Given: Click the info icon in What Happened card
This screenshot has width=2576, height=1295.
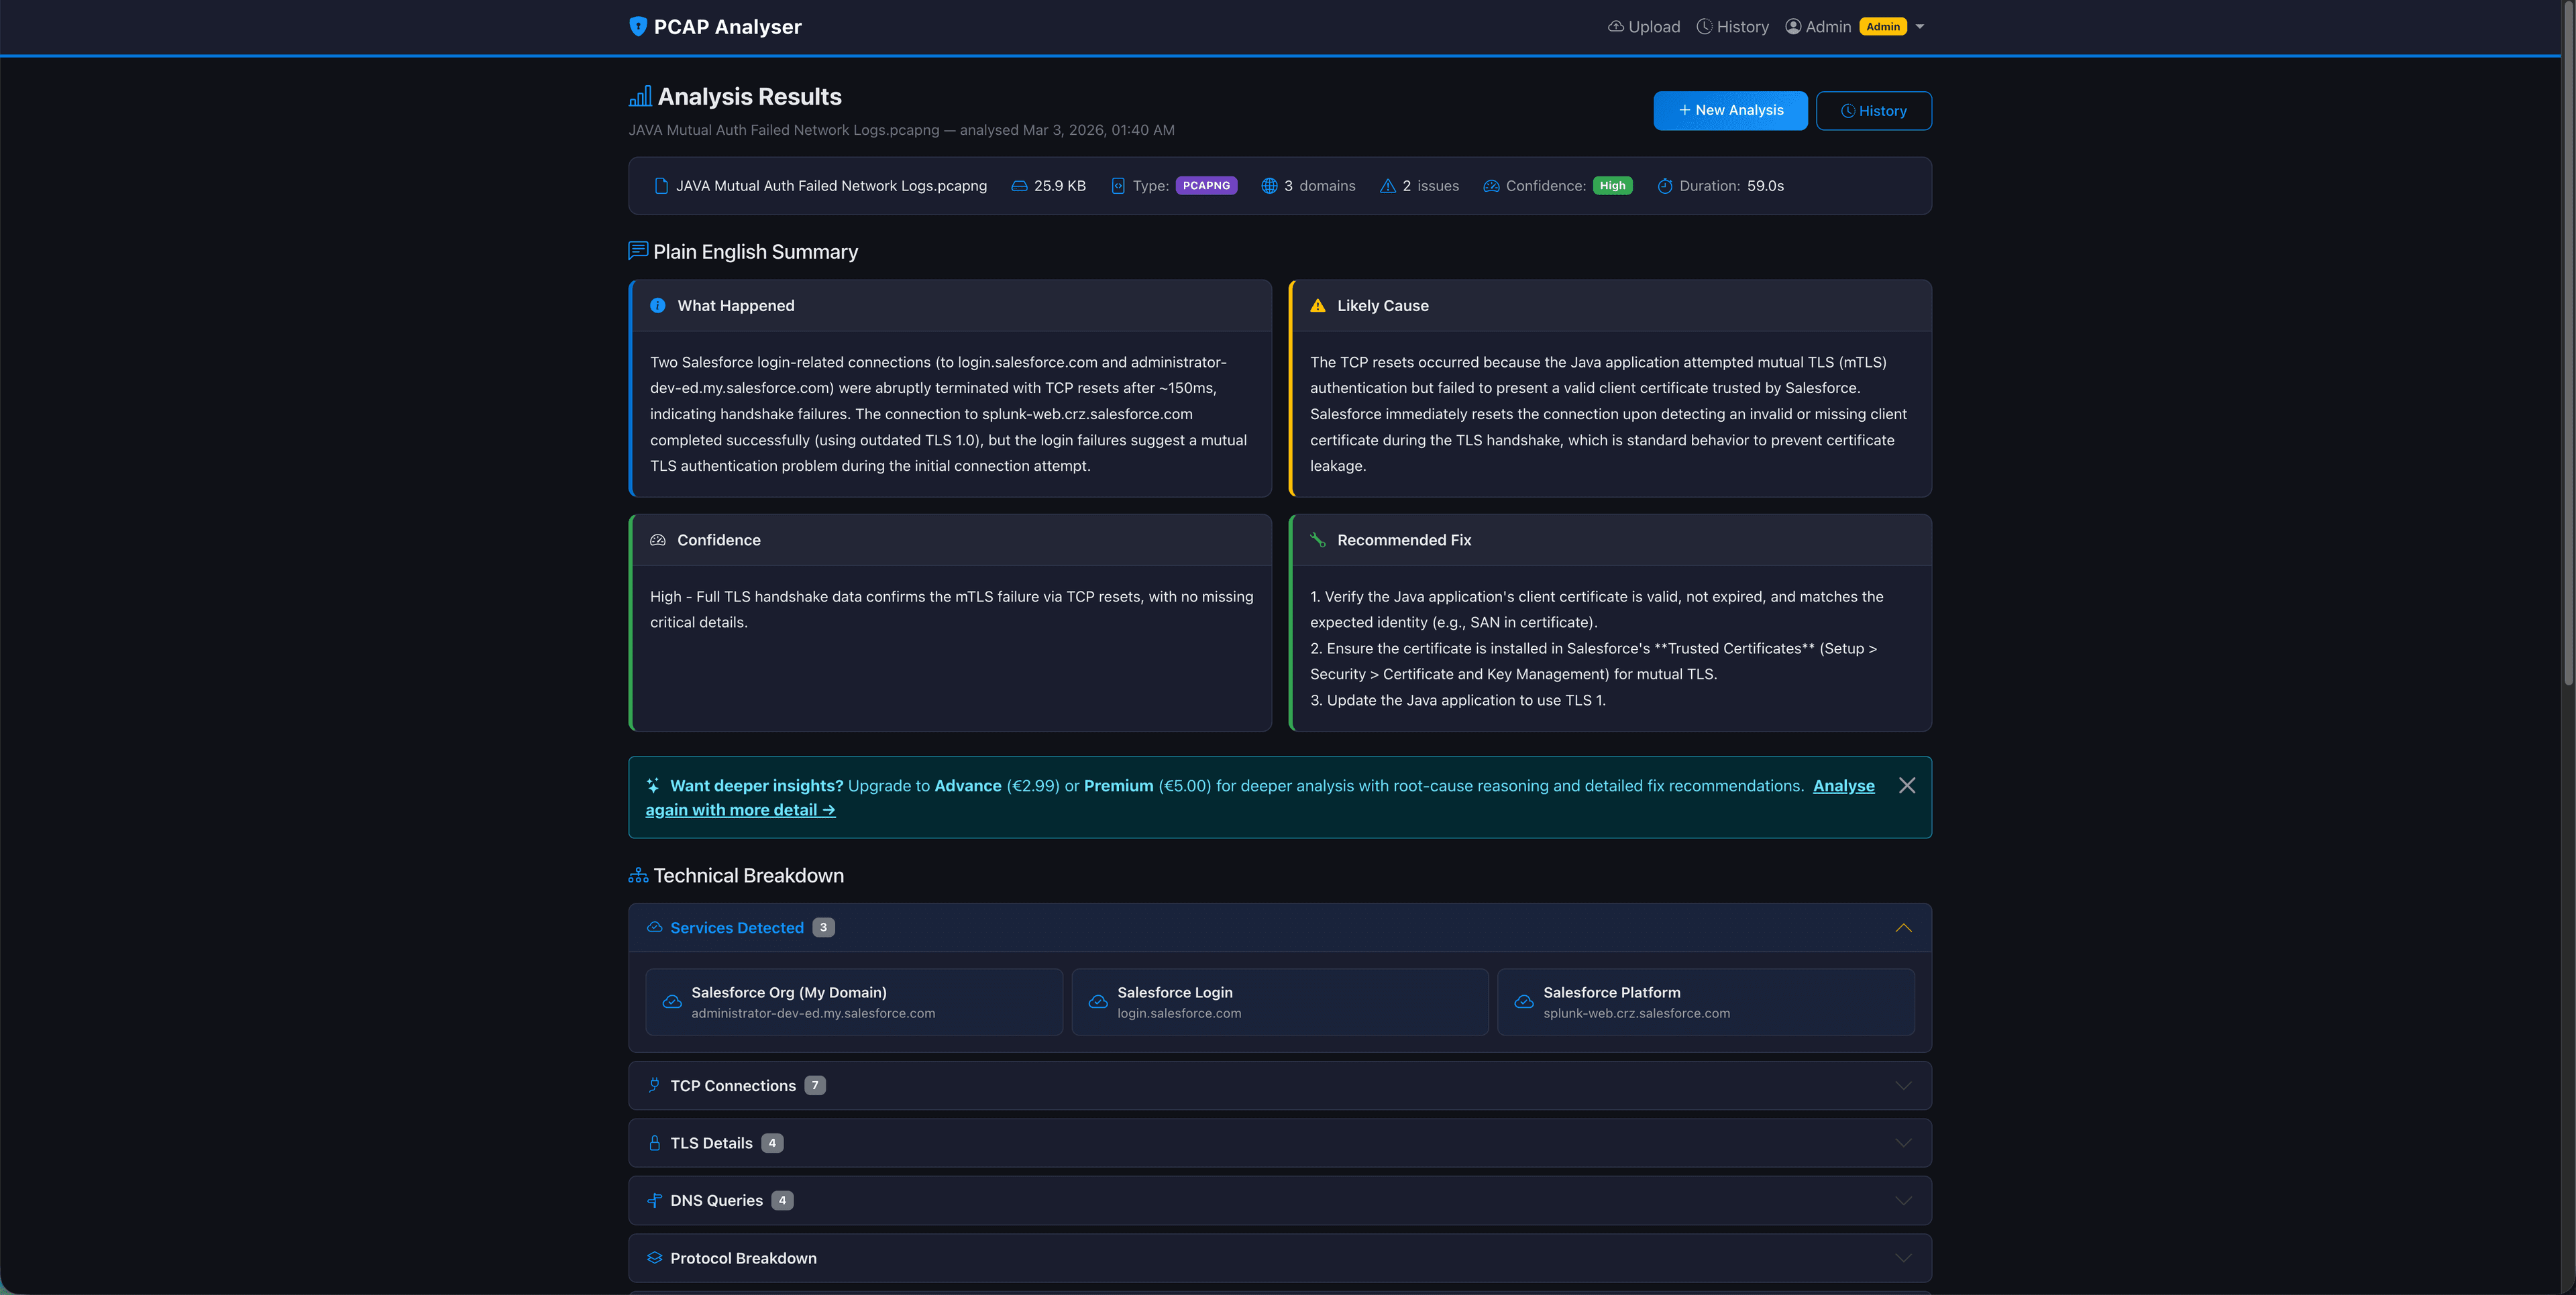Looking at the screenshot, I should pyautogui.click(x=658, y=305).
